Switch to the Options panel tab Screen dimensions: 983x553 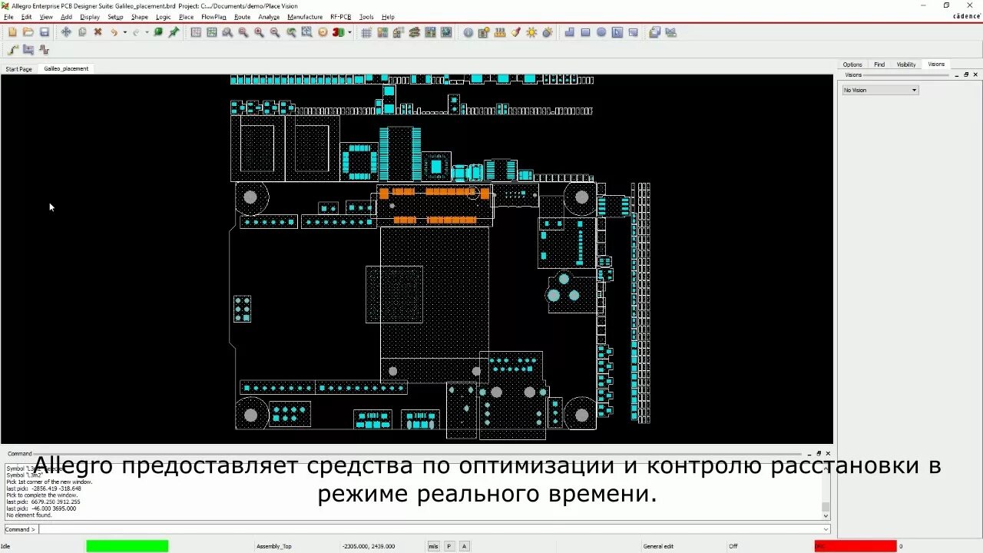click(x=852, y=65)
